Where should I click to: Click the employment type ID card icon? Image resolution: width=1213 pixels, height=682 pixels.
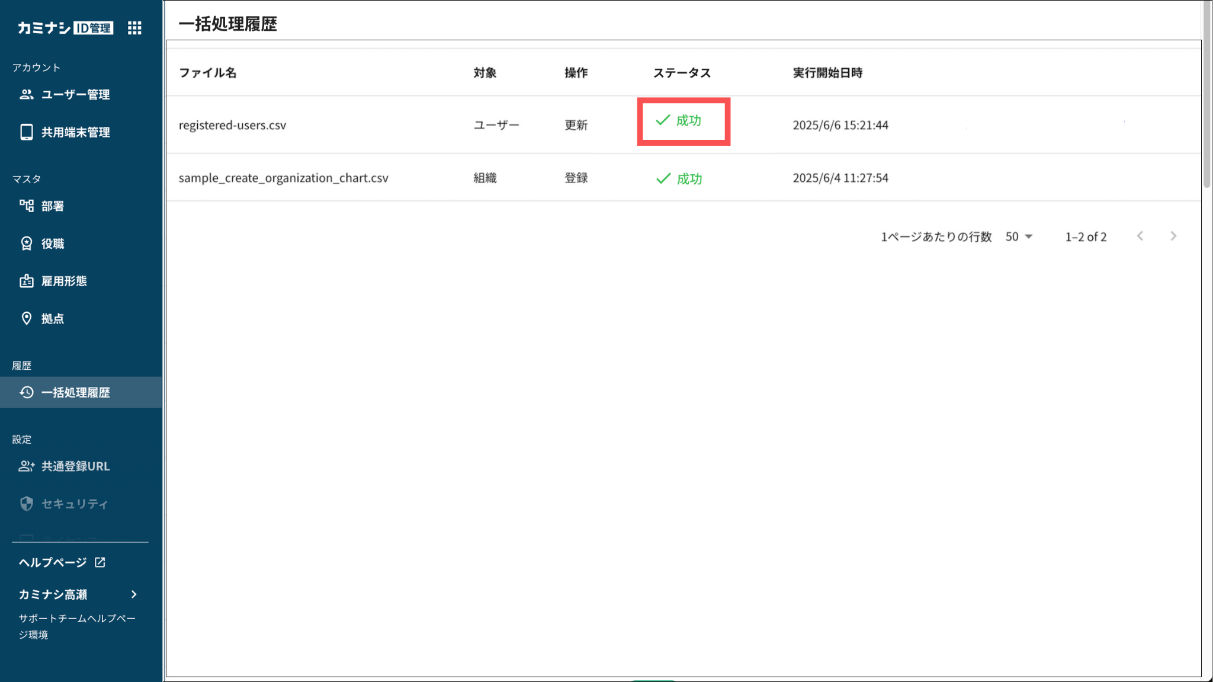pos(26,281)
